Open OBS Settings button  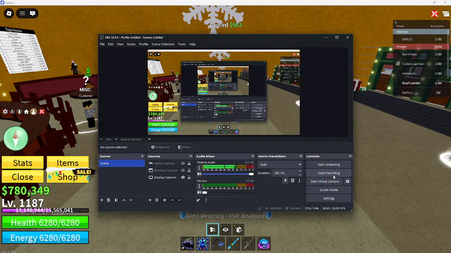[x=328, y=198]
